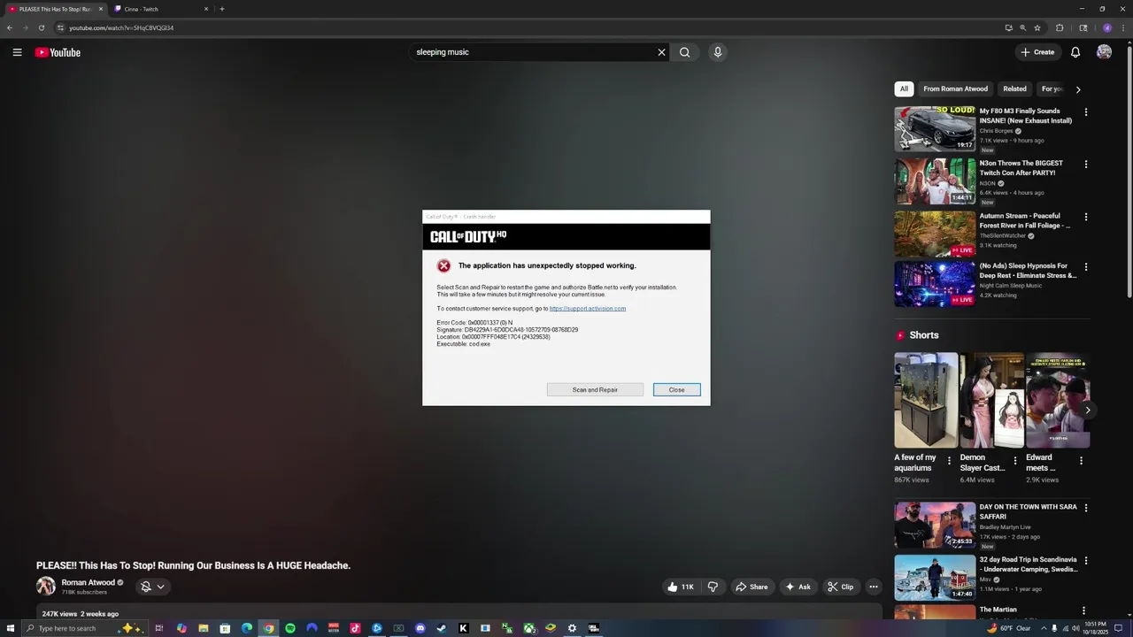Image resolution: width=1133 pixels, height=637 pixels.
Task: Expand subscription notification dropdown chevron
Action: tap(160, 587)
